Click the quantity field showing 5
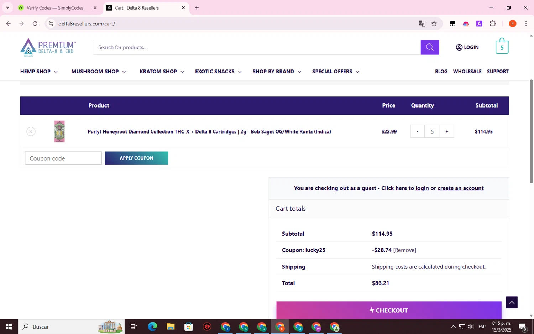Image resolution: width=534 pixels, height=334 pixels. click(x=432, y=131)
